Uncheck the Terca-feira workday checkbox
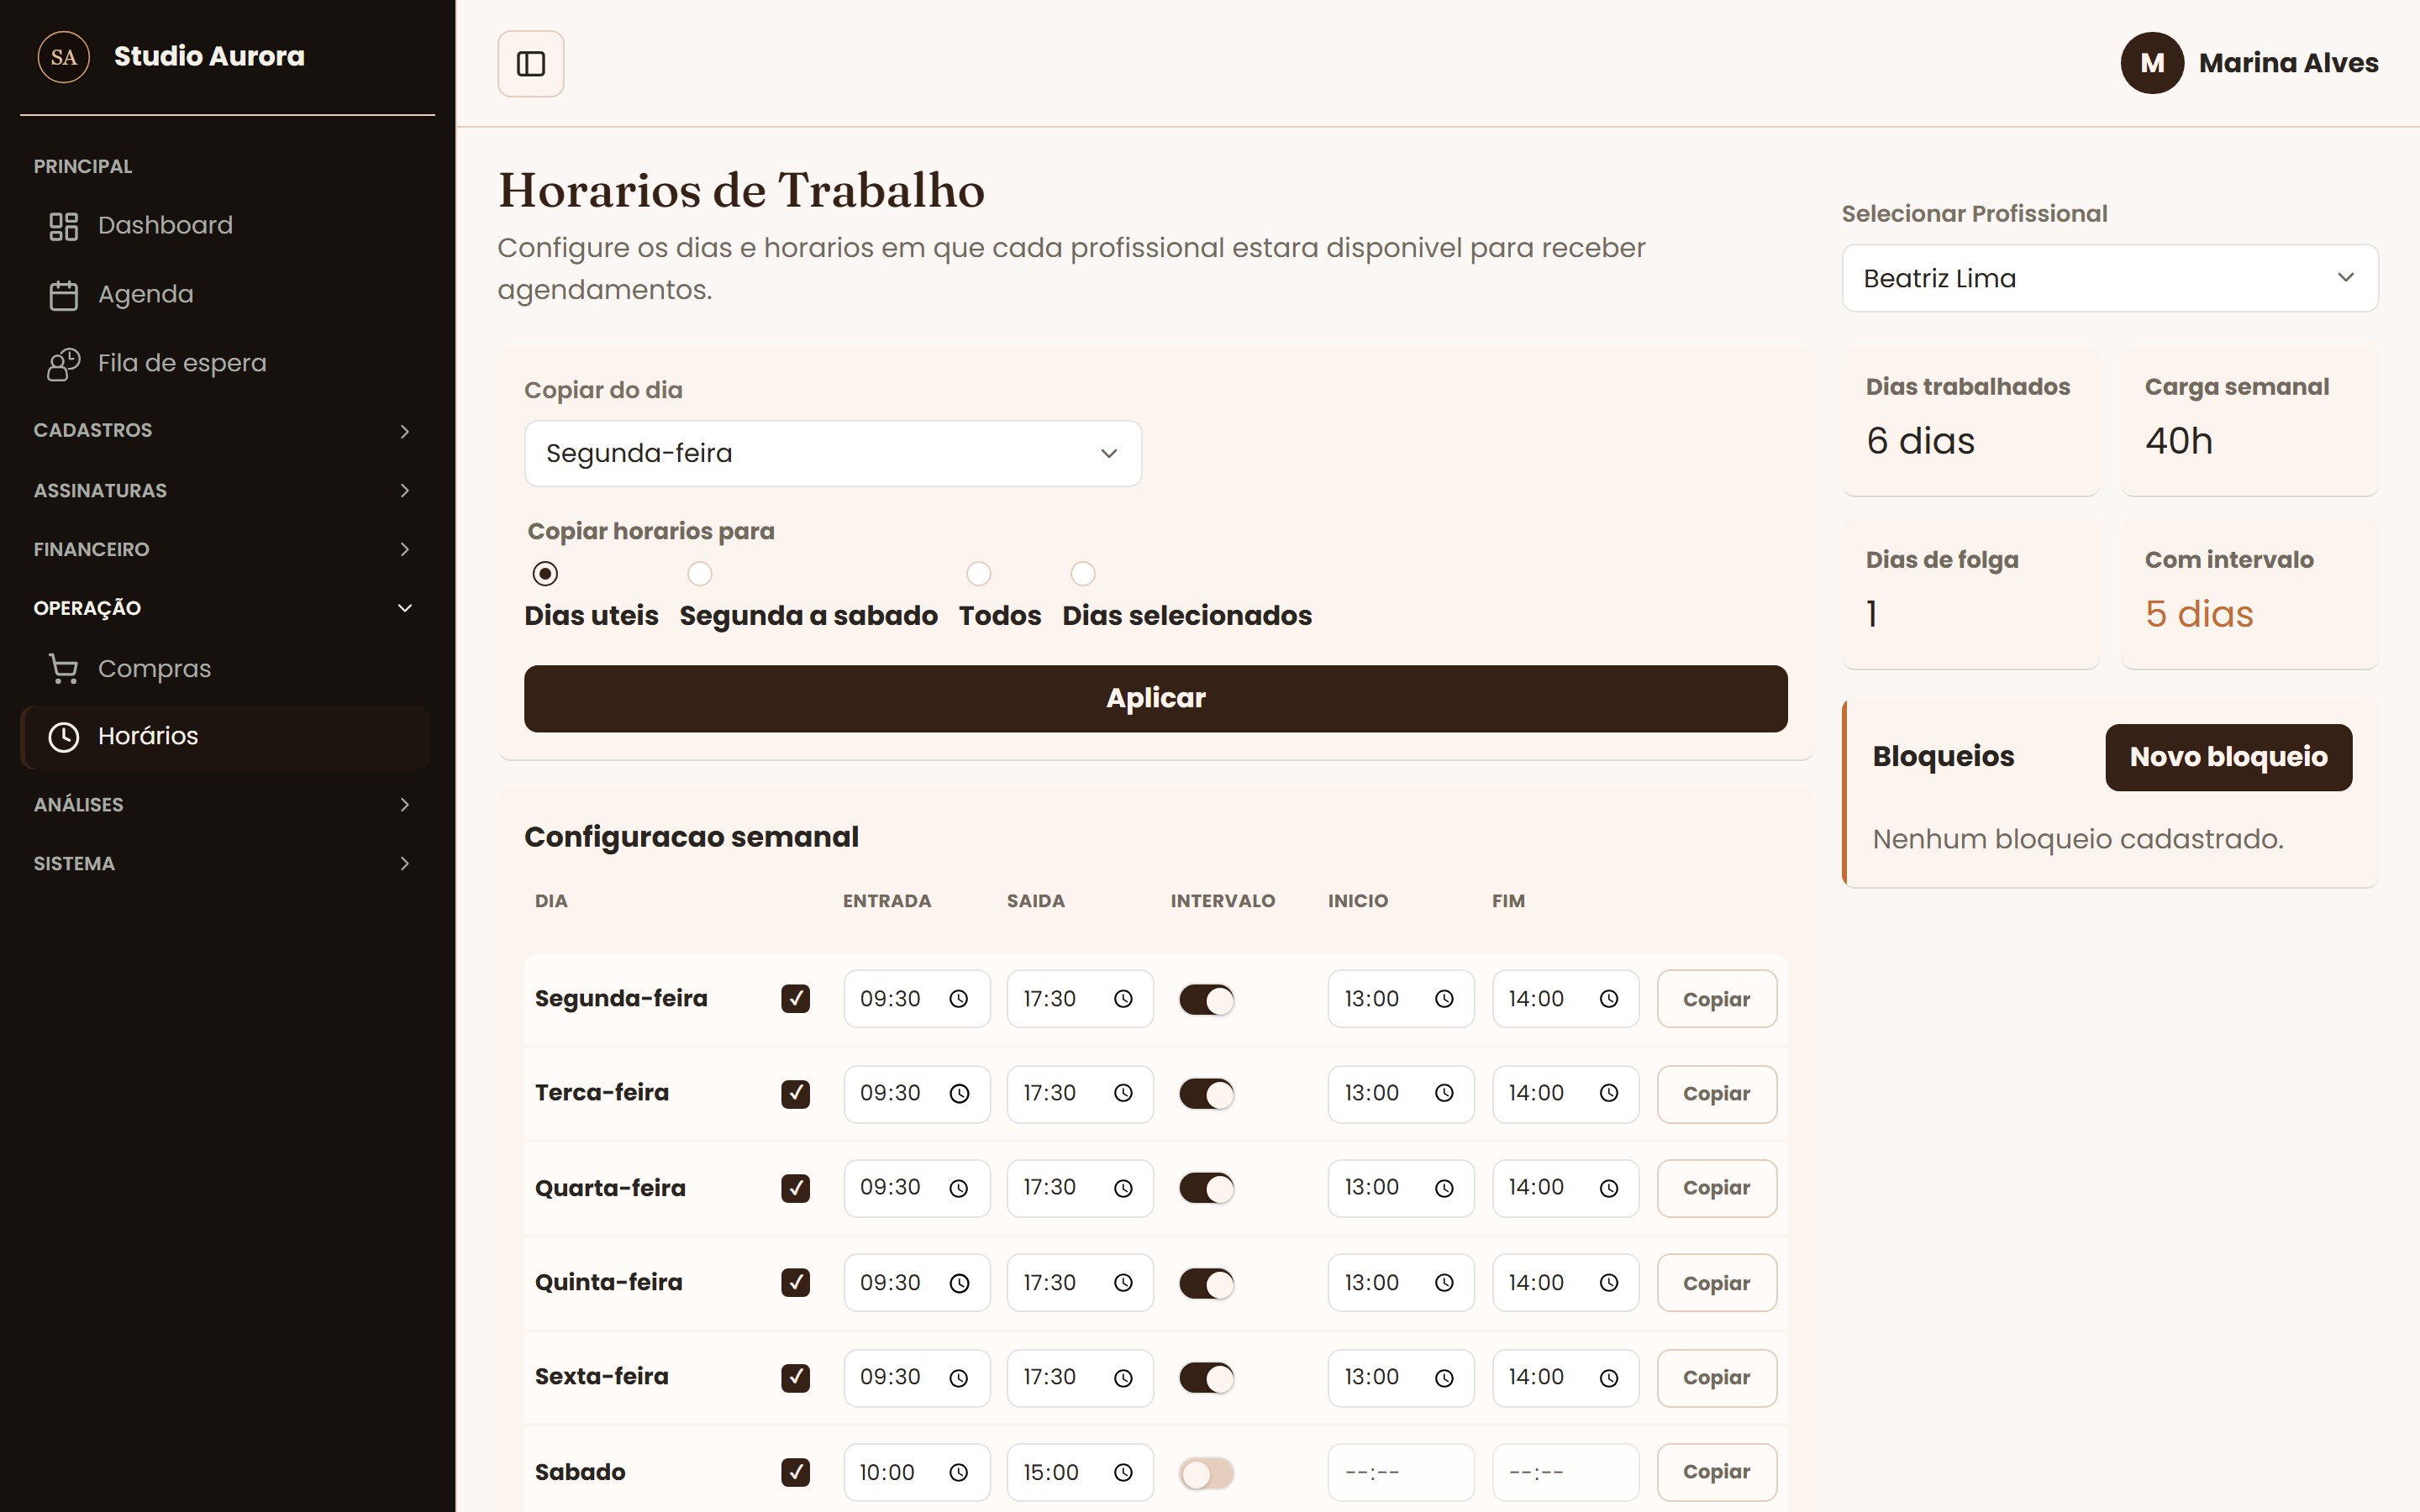The height and width of the screenshot is (1512, 2420). [795, 1094]
